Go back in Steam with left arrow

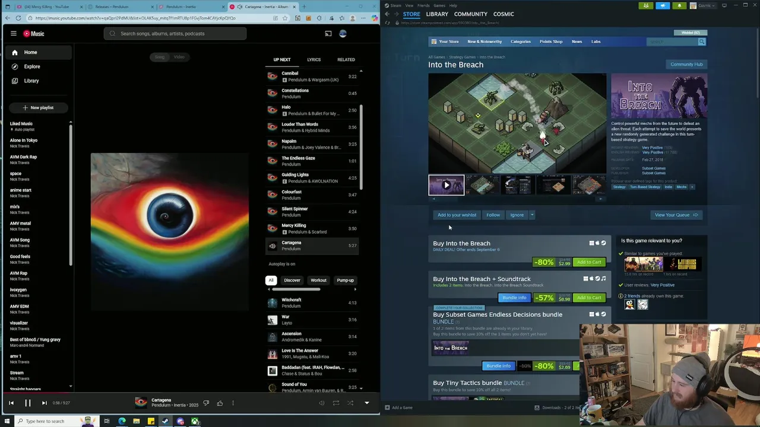click(x=387, y=14)
